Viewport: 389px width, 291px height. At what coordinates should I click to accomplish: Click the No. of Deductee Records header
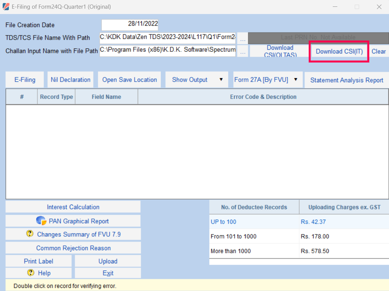254,207
